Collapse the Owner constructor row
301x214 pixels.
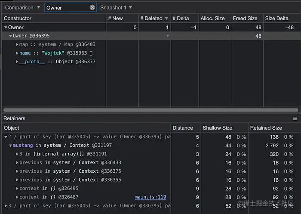6,28
